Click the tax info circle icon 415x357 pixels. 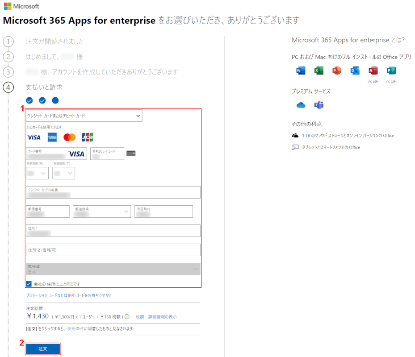(x=127, y=316)
